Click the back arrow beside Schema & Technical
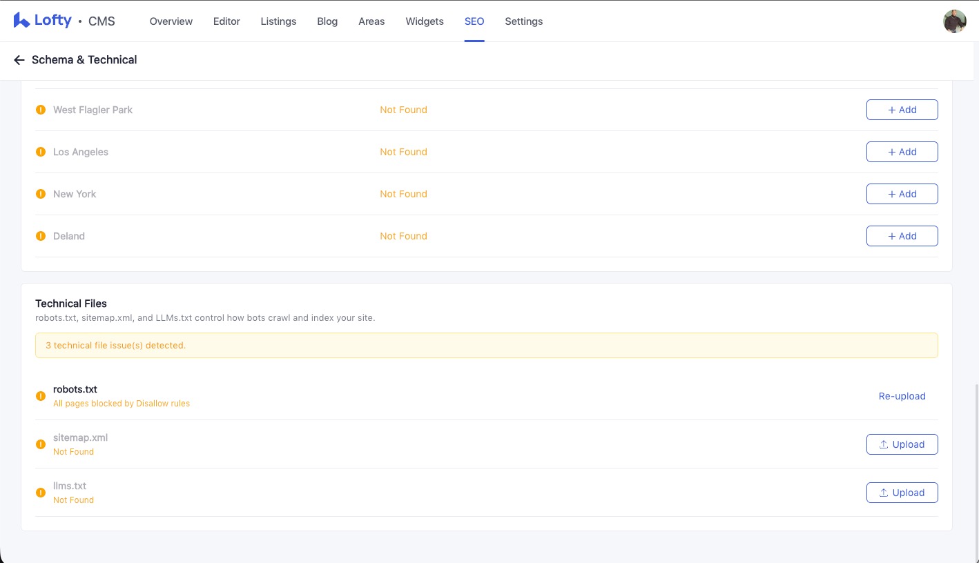 pyautogui.click(x=19, y=60)
